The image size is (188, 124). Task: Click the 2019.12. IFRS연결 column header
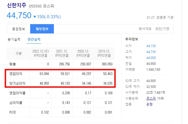(104, 53)
